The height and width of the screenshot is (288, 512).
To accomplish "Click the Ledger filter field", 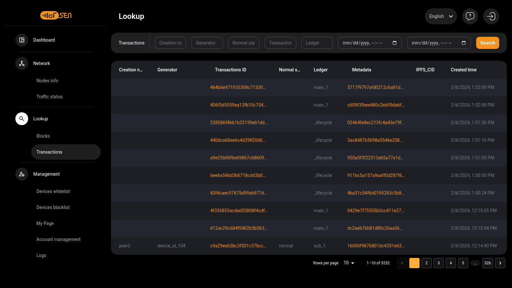I will [317, 43].
